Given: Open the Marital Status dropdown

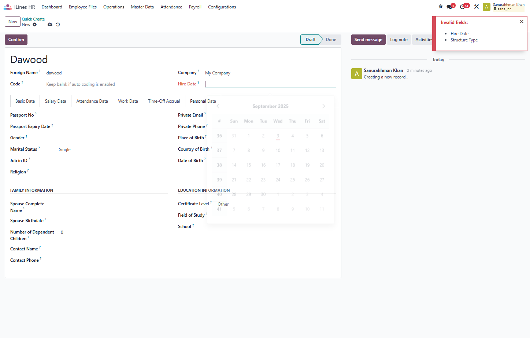Looking at the screenshot, I should (113, 150).
